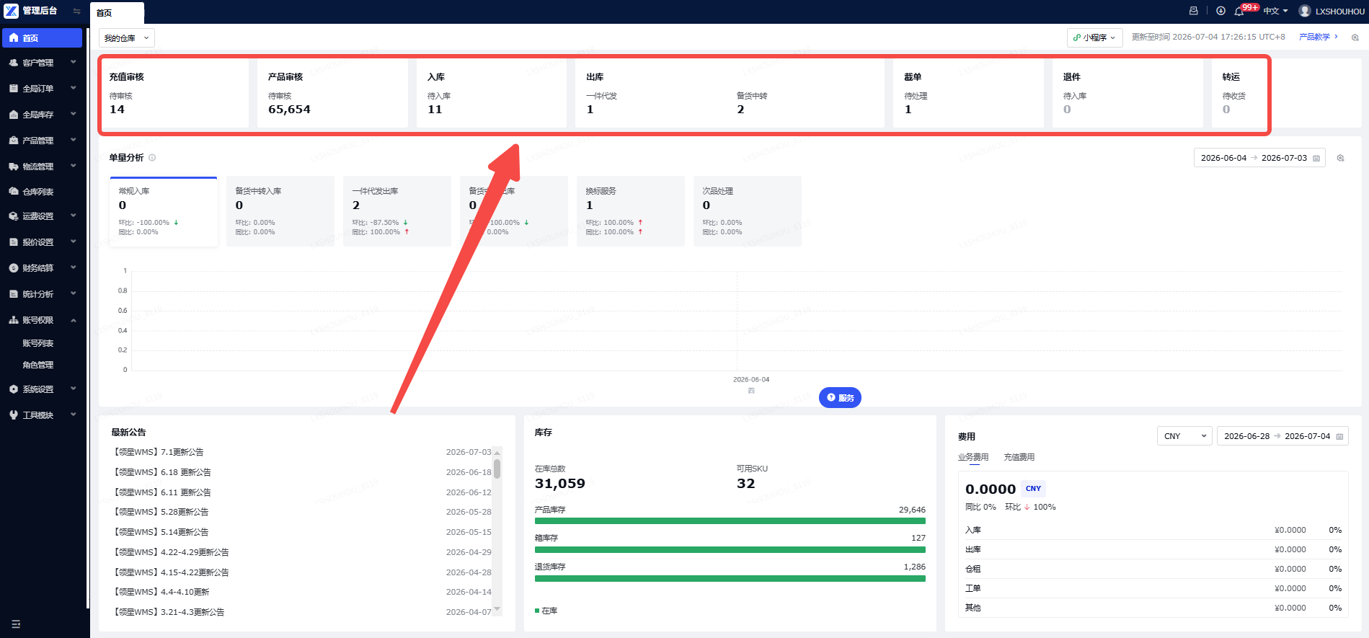Collapse the 账号权限 sidebar group
The height and width of the screenshot is (638, 1369).
pos(42,320)
